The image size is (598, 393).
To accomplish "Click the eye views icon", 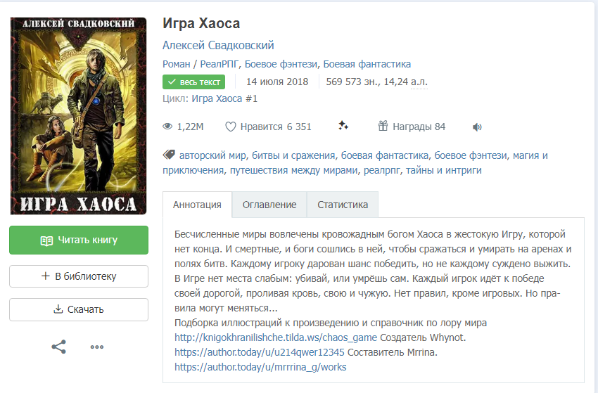I will [167, 127].
